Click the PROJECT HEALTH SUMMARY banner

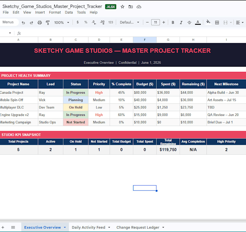(123, 76)
